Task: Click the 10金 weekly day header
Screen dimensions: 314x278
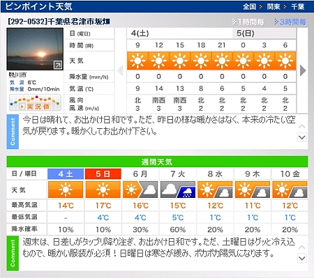Action: click(290, 173)
